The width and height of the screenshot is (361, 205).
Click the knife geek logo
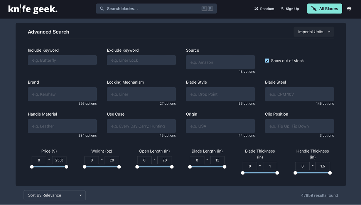tap(33, 9)
